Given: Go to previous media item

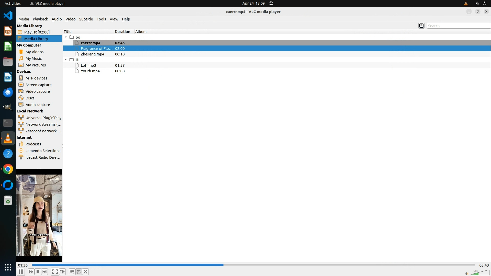Looking at the screenshot, I should (31, 272).
